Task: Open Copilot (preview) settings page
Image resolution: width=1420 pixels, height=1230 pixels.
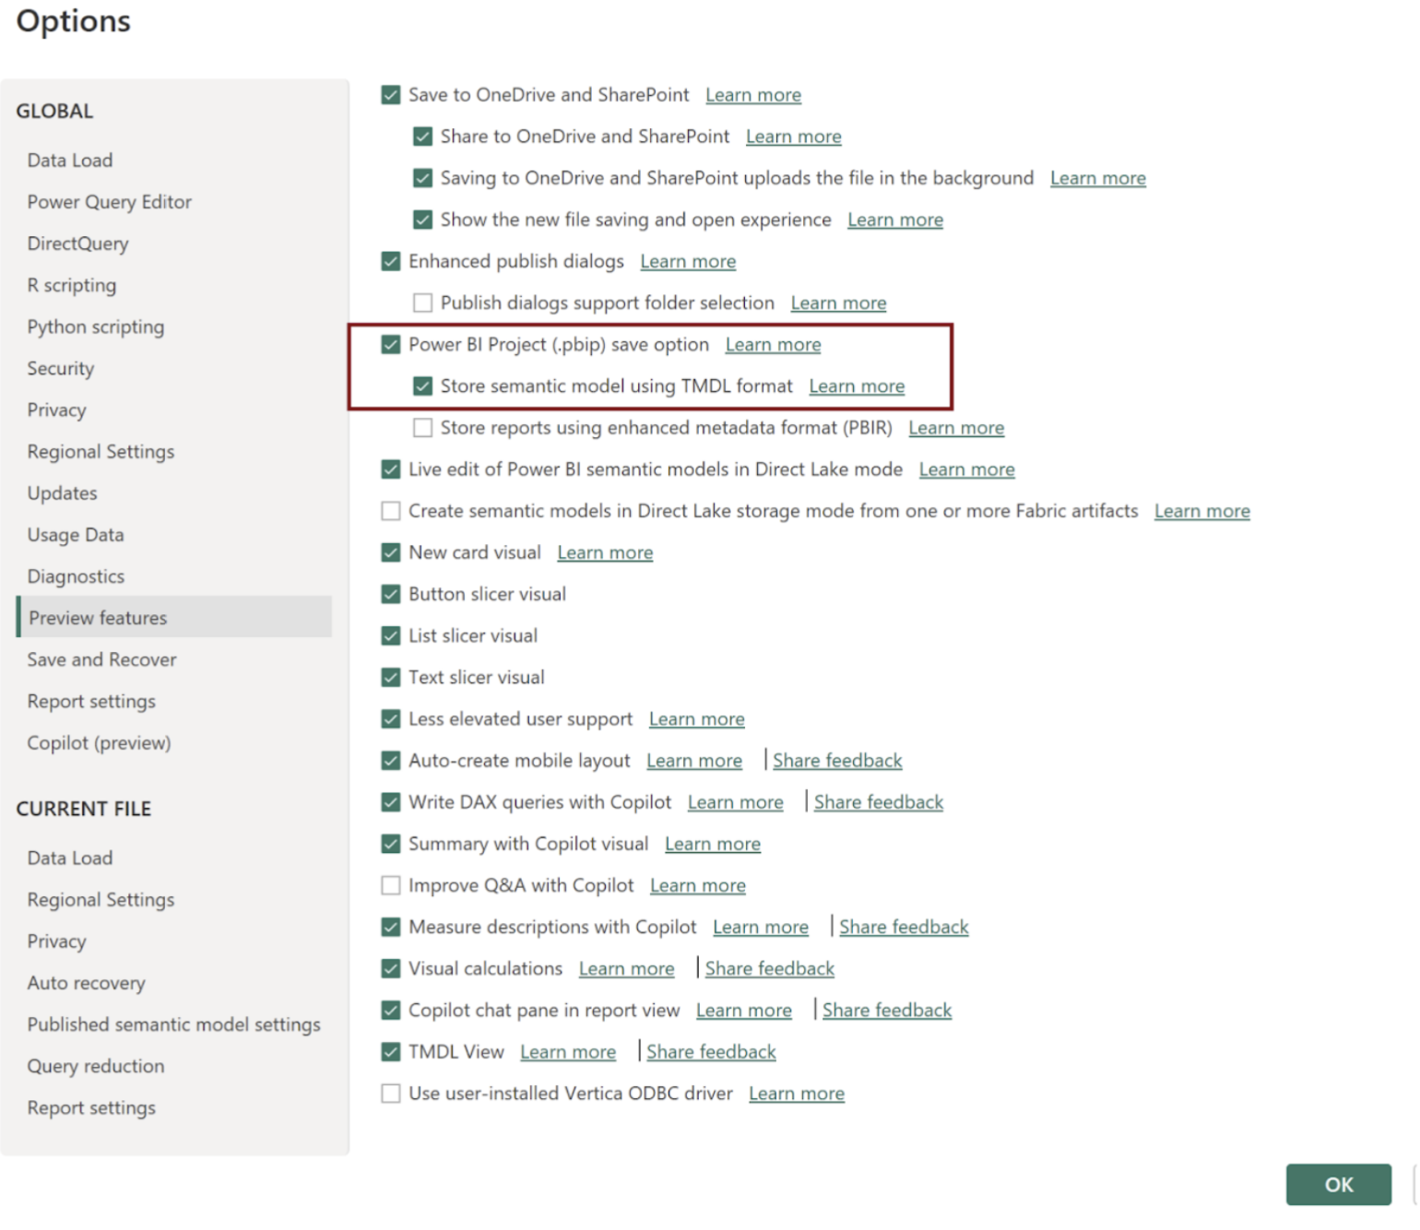Action: [x=99, y=743]
